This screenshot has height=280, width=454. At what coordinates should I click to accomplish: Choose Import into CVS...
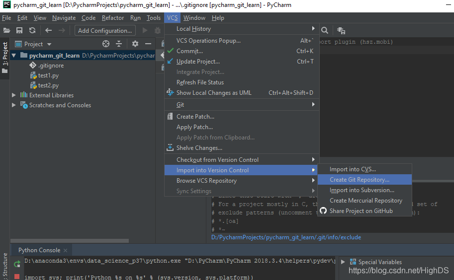tap(364, 169)
